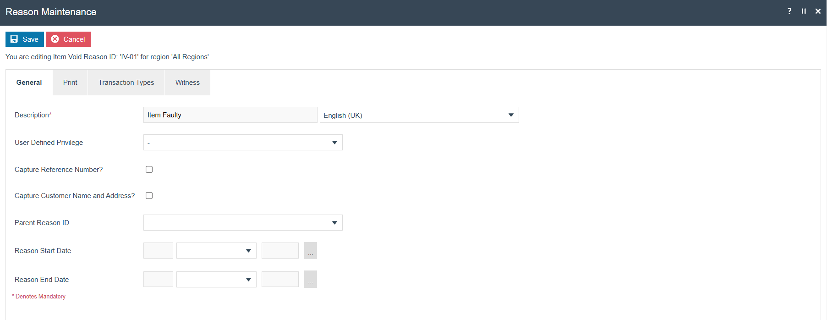Click the Save button
The height and width of the screenshot is (320, 827).
[25, 39]
